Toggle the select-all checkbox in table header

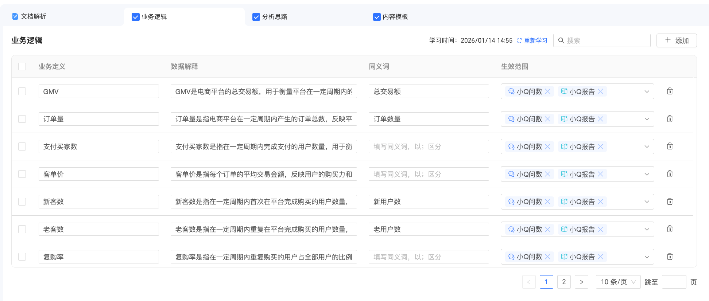(x=22, y=66)
